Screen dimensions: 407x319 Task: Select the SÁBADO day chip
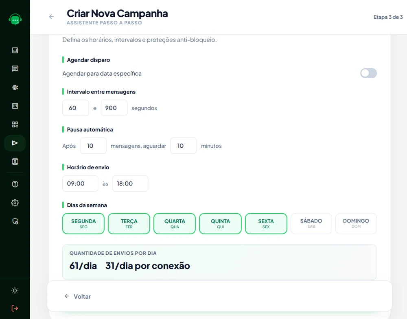coord(311,223)
